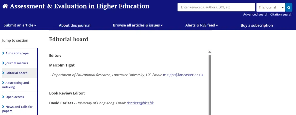Open the Advanced search link
The height and width of the screenshot is (115, 296).
pyautogui.click(x=256, y=14)
